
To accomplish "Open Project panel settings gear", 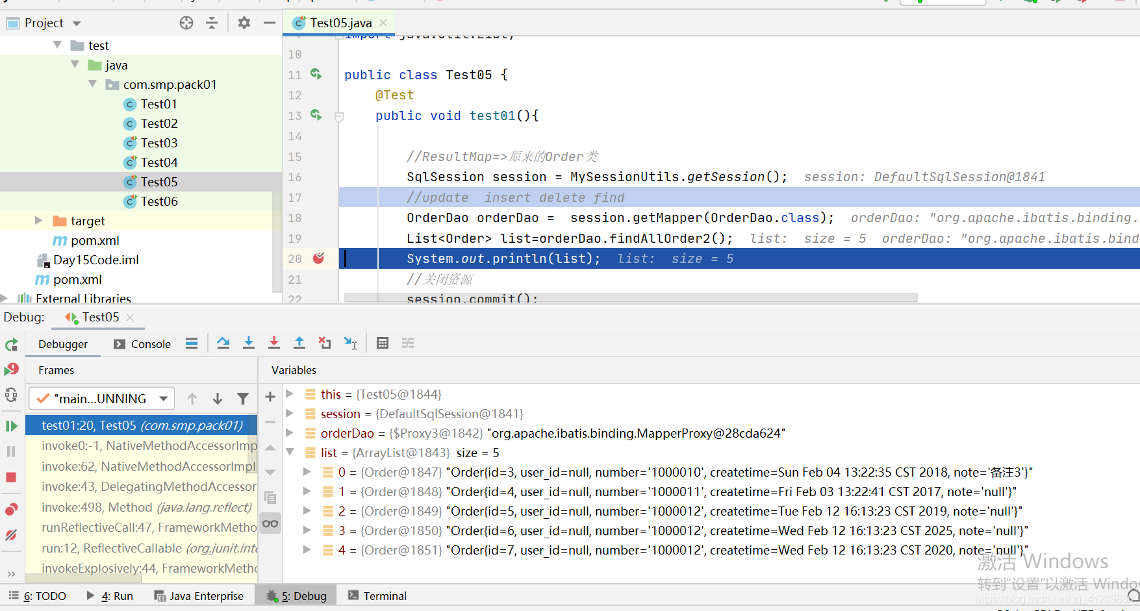I will coord(244,23).
